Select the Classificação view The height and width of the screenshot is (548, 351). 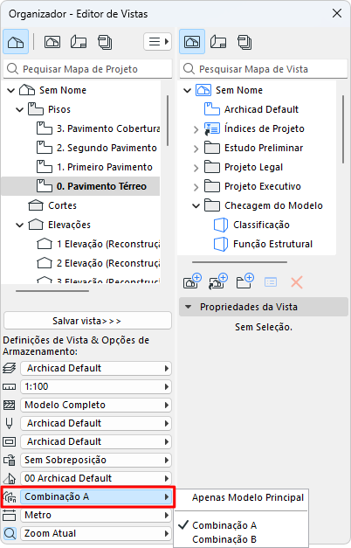pyautogui.click(x=251, y=225)
